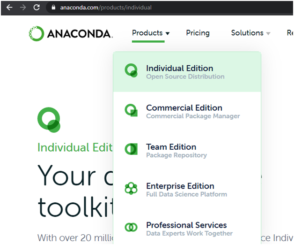The width and height of the screenshot is (294, 245).
Task: Open Team Edition Package Repository entry
Action: tap(187, 151)
